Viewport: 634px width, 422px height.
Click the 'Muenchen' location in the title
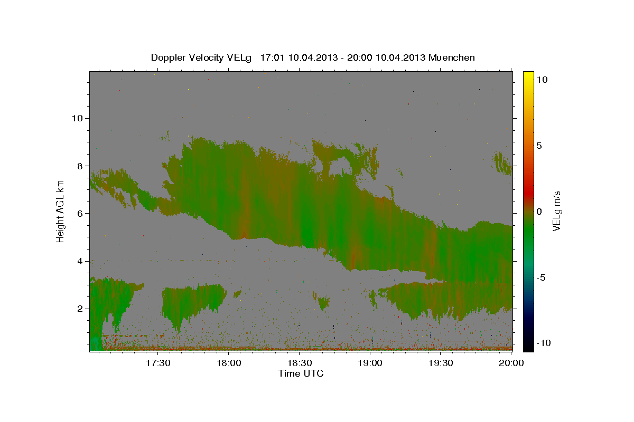(x=452, y=57)
